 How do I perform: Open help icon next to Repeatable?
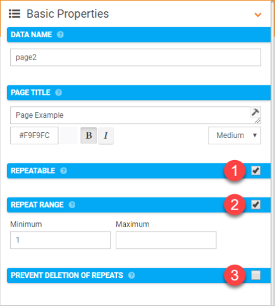63,171
